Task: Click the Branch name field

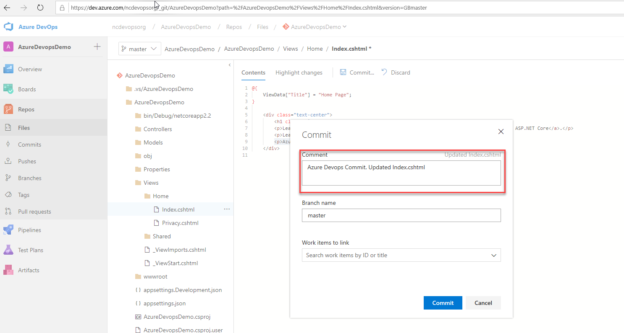Action: tap(401, 215)
